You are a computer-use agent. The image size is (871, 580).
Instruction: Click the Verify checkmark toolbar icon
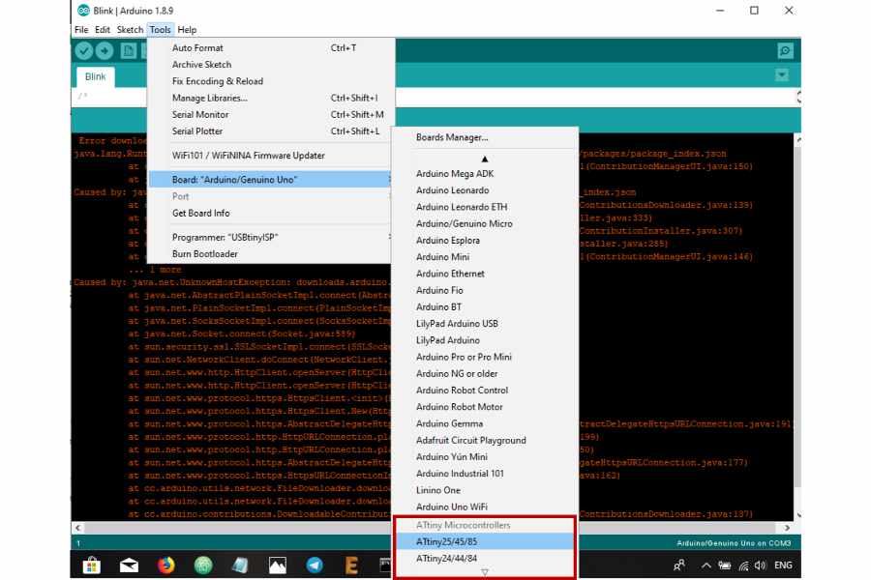(84, 51)
